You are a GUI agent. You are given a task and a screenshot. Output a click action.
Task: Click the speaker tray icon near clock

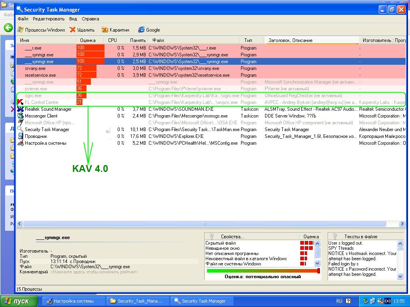click(x=388, y=301)
